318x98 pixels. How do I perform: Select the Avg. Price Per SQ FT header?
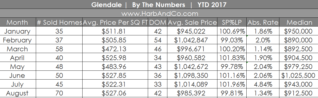(x=115, y=22)
